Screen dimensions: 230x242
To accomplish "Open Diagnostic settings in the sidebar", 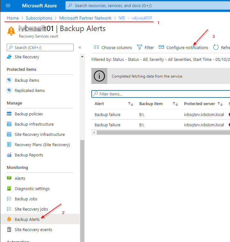I will coord(32,188).
